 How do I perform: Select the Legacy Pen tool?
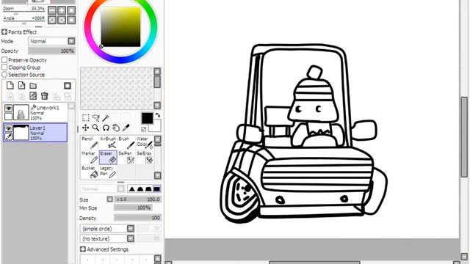pos(108,172)
